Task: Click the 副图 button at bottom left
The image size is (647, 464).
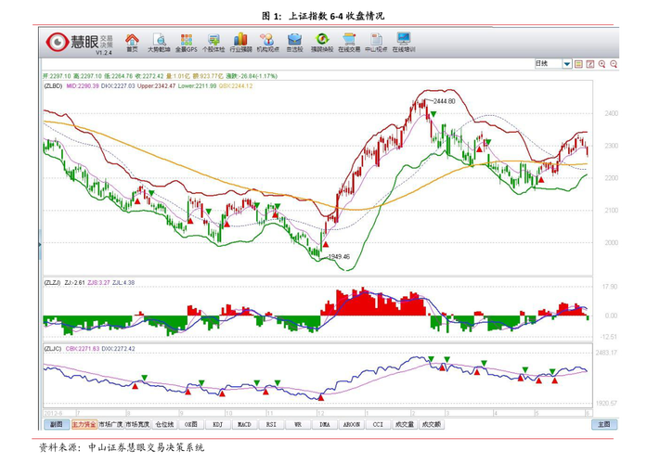Action: [x=56, y=423]
